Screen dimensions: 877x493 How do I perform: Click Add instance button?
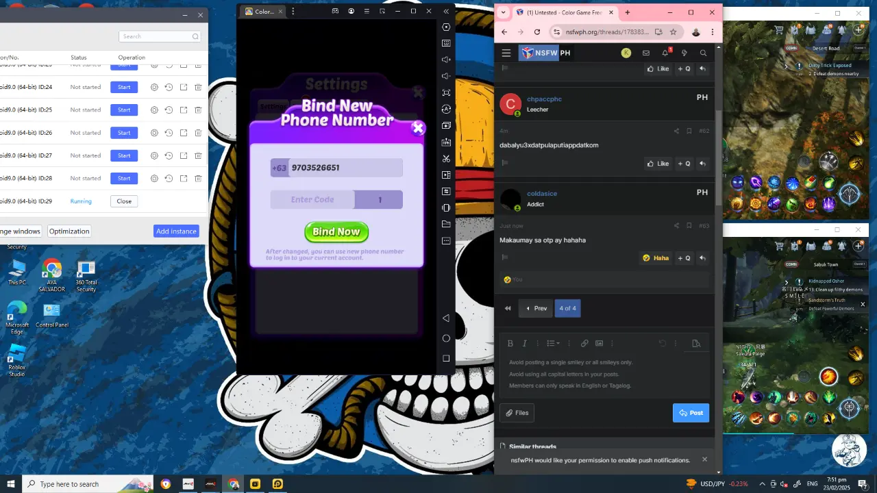[176, 231]
